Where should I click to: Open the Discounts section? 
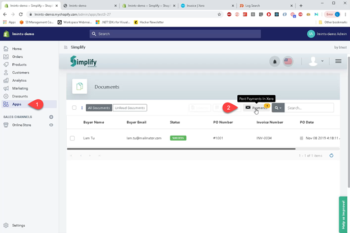click(20, 96)
